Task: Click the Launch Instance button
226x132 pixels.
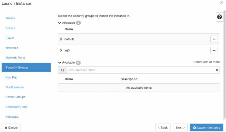Action: (206, 128)
